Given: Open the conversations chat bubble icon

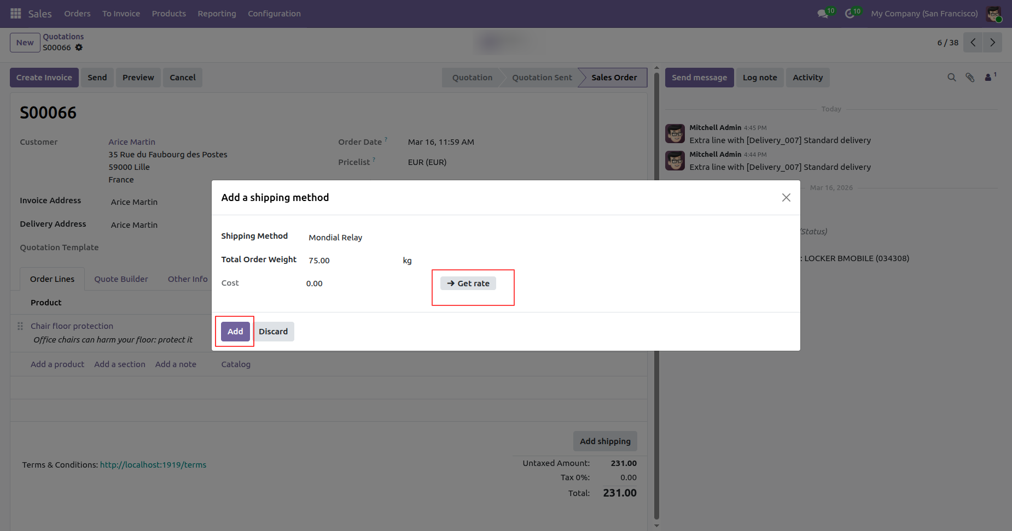Looking at the screenshot, I should (823, 14).
